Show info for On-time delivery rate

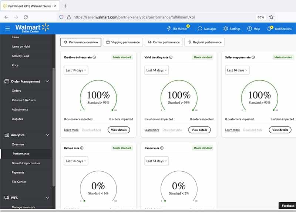point(94,57)
